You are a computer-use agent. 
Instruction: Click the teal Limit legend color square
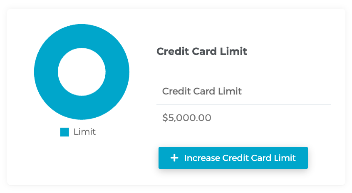click(x=64, y=132)
